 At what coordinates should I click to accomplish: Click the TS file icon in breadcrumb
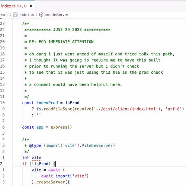pyautogui.click(x=15, y=15)
